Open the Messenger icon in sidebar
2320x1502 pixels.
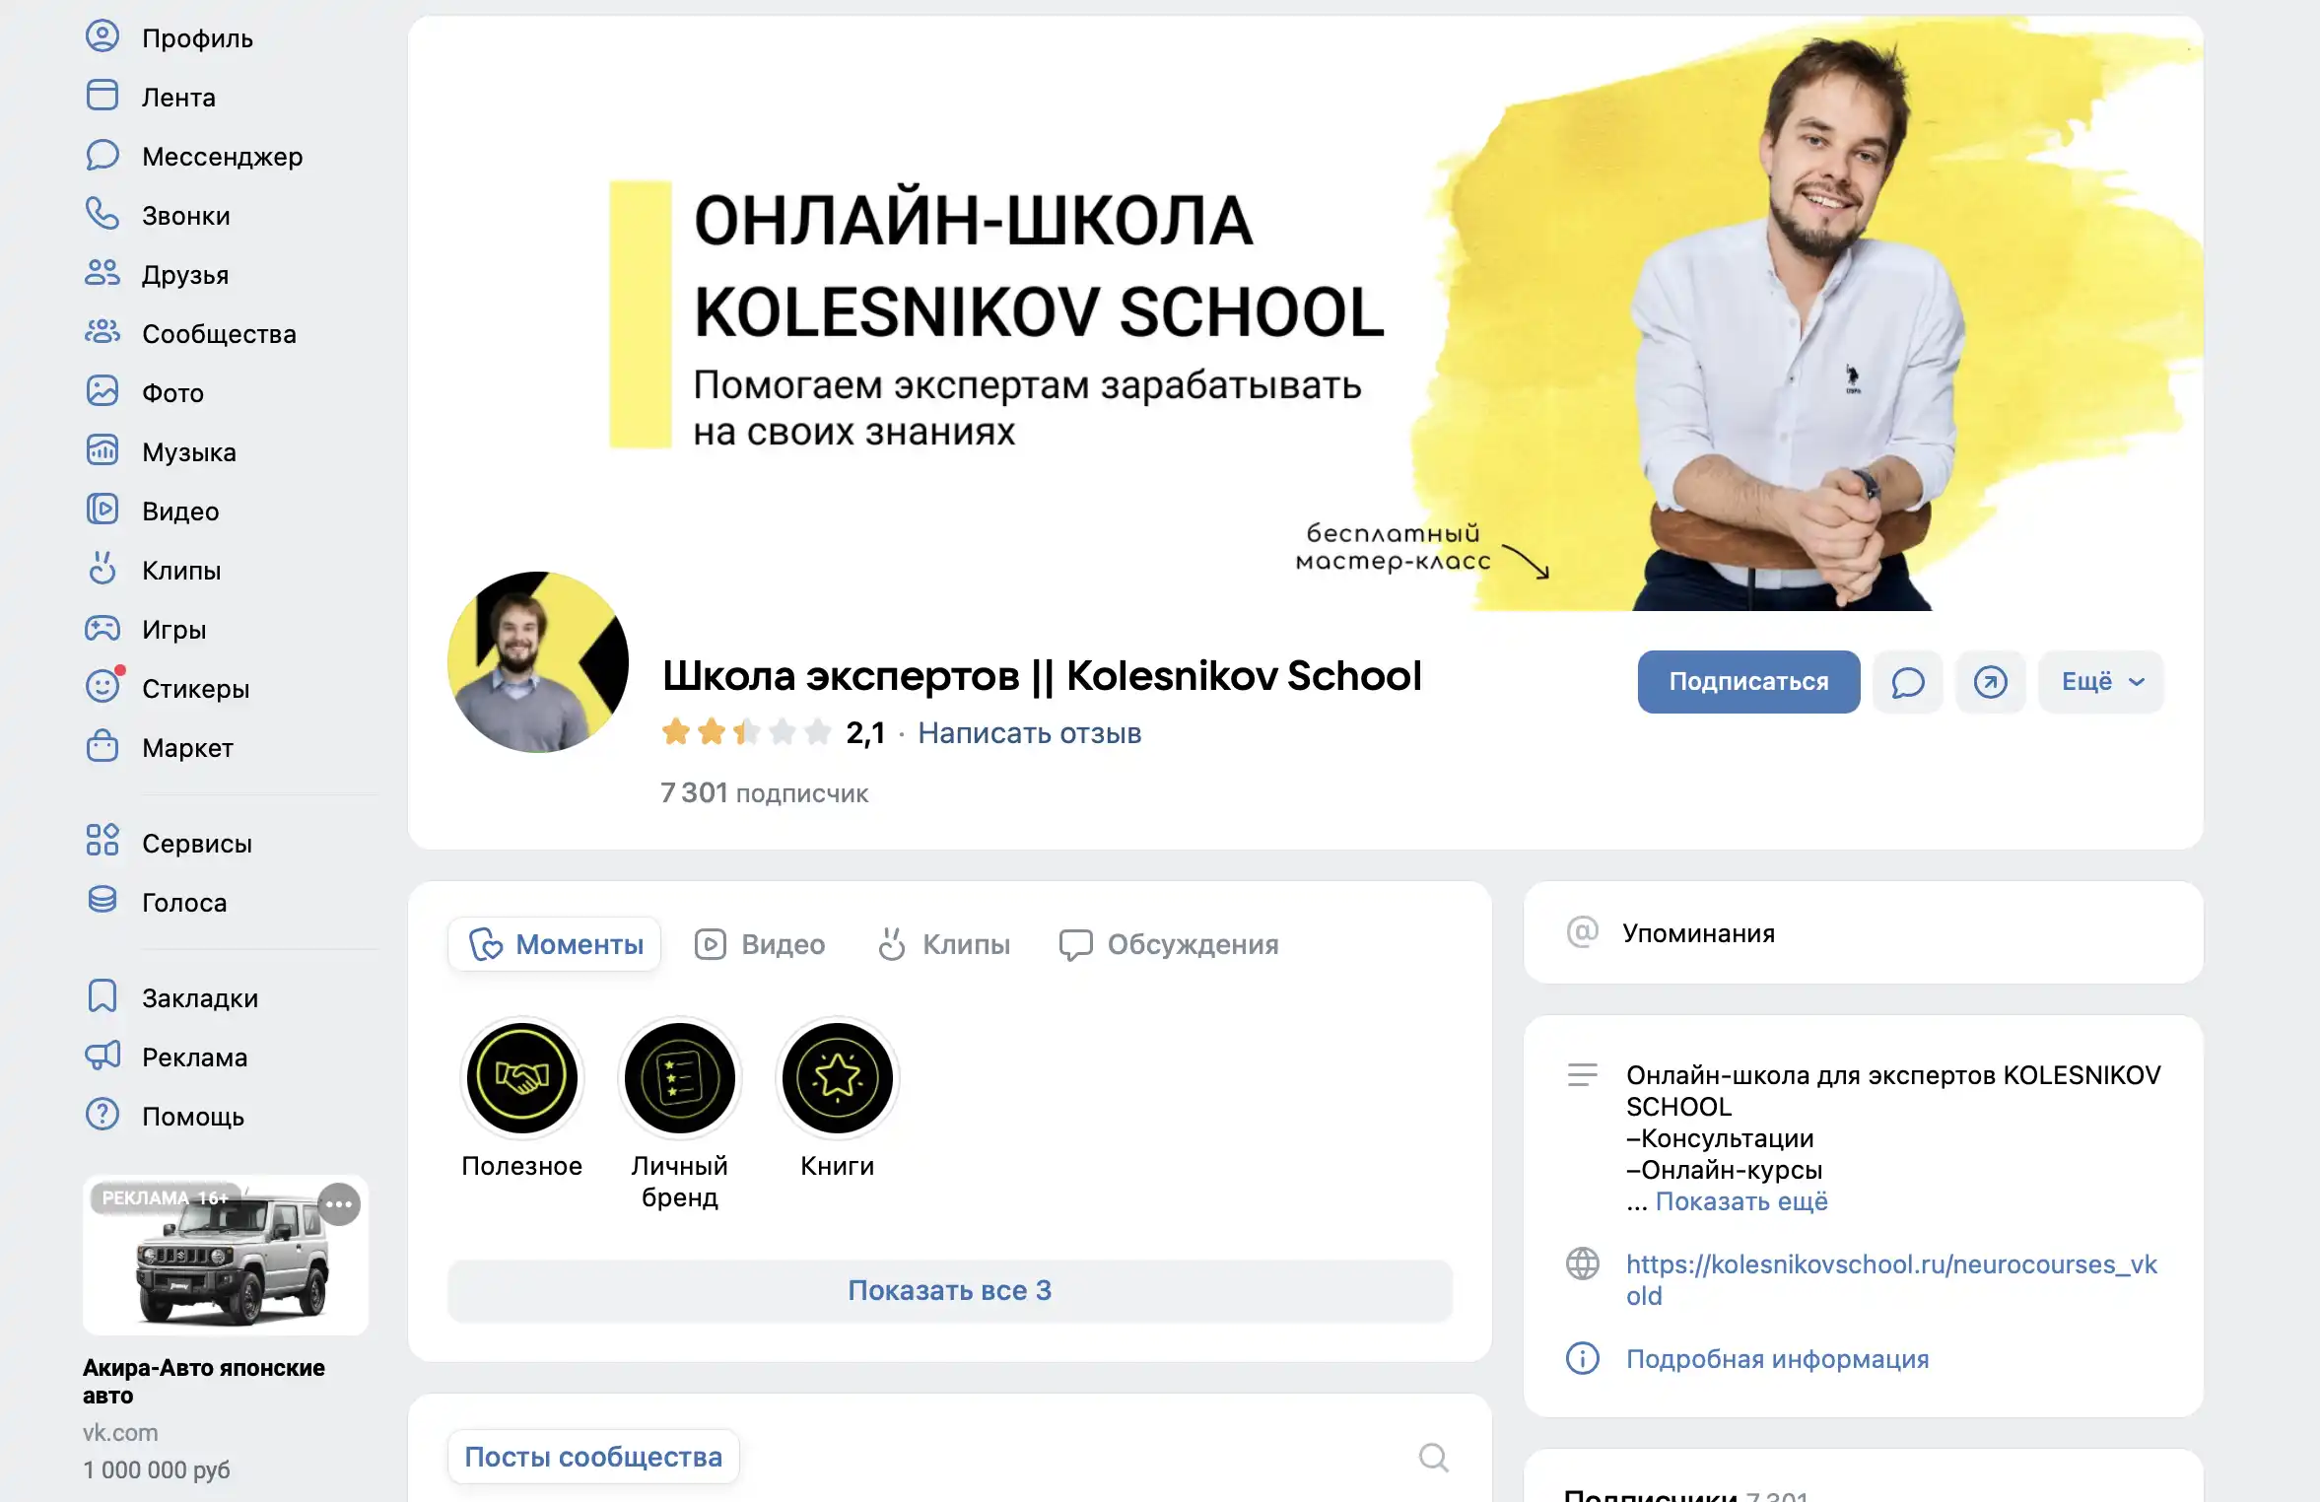102,156
